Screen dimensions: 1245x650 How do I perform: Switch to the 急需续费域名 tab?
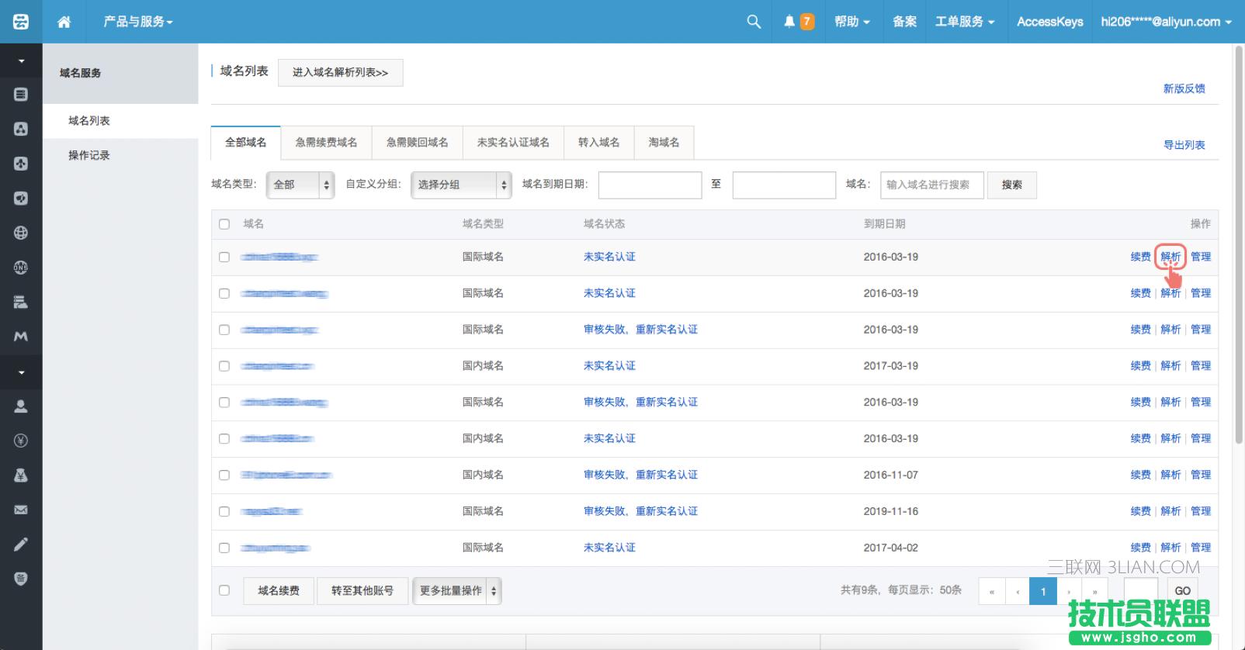click(326, 143)
